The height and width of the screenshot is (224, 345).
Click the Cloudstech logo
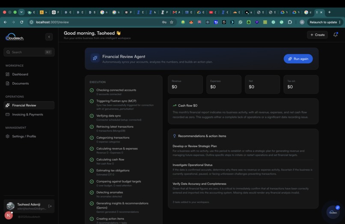[15, 37]
